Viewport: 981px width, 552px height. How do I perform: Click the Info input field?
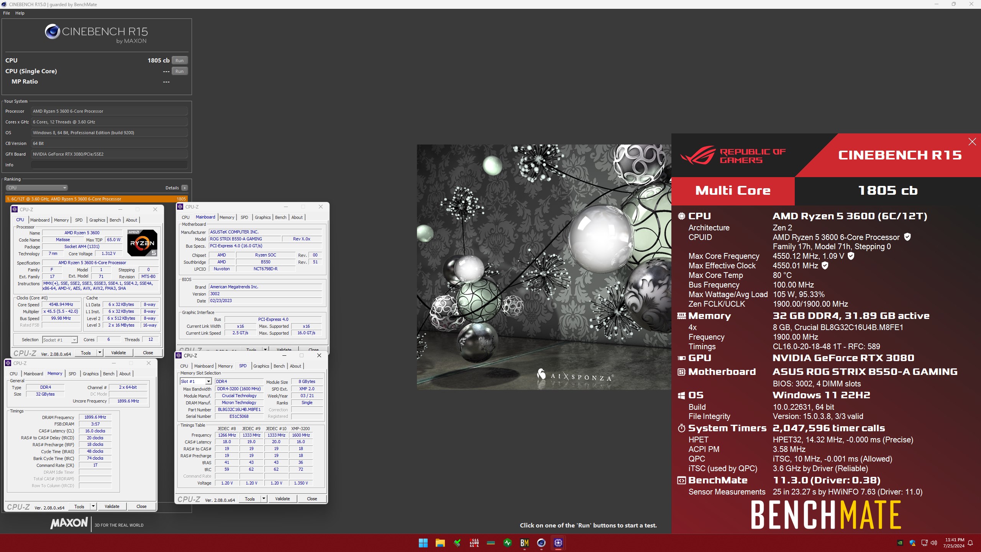(109, 165)
